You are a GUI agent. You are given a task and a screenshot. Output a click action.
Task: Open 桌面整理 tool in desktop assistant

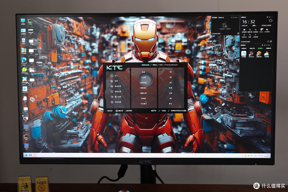[244, 30]
